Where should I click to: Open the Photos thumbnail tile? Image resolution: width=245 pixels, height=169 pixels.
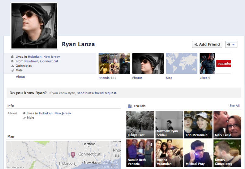[x=148, y=63]
